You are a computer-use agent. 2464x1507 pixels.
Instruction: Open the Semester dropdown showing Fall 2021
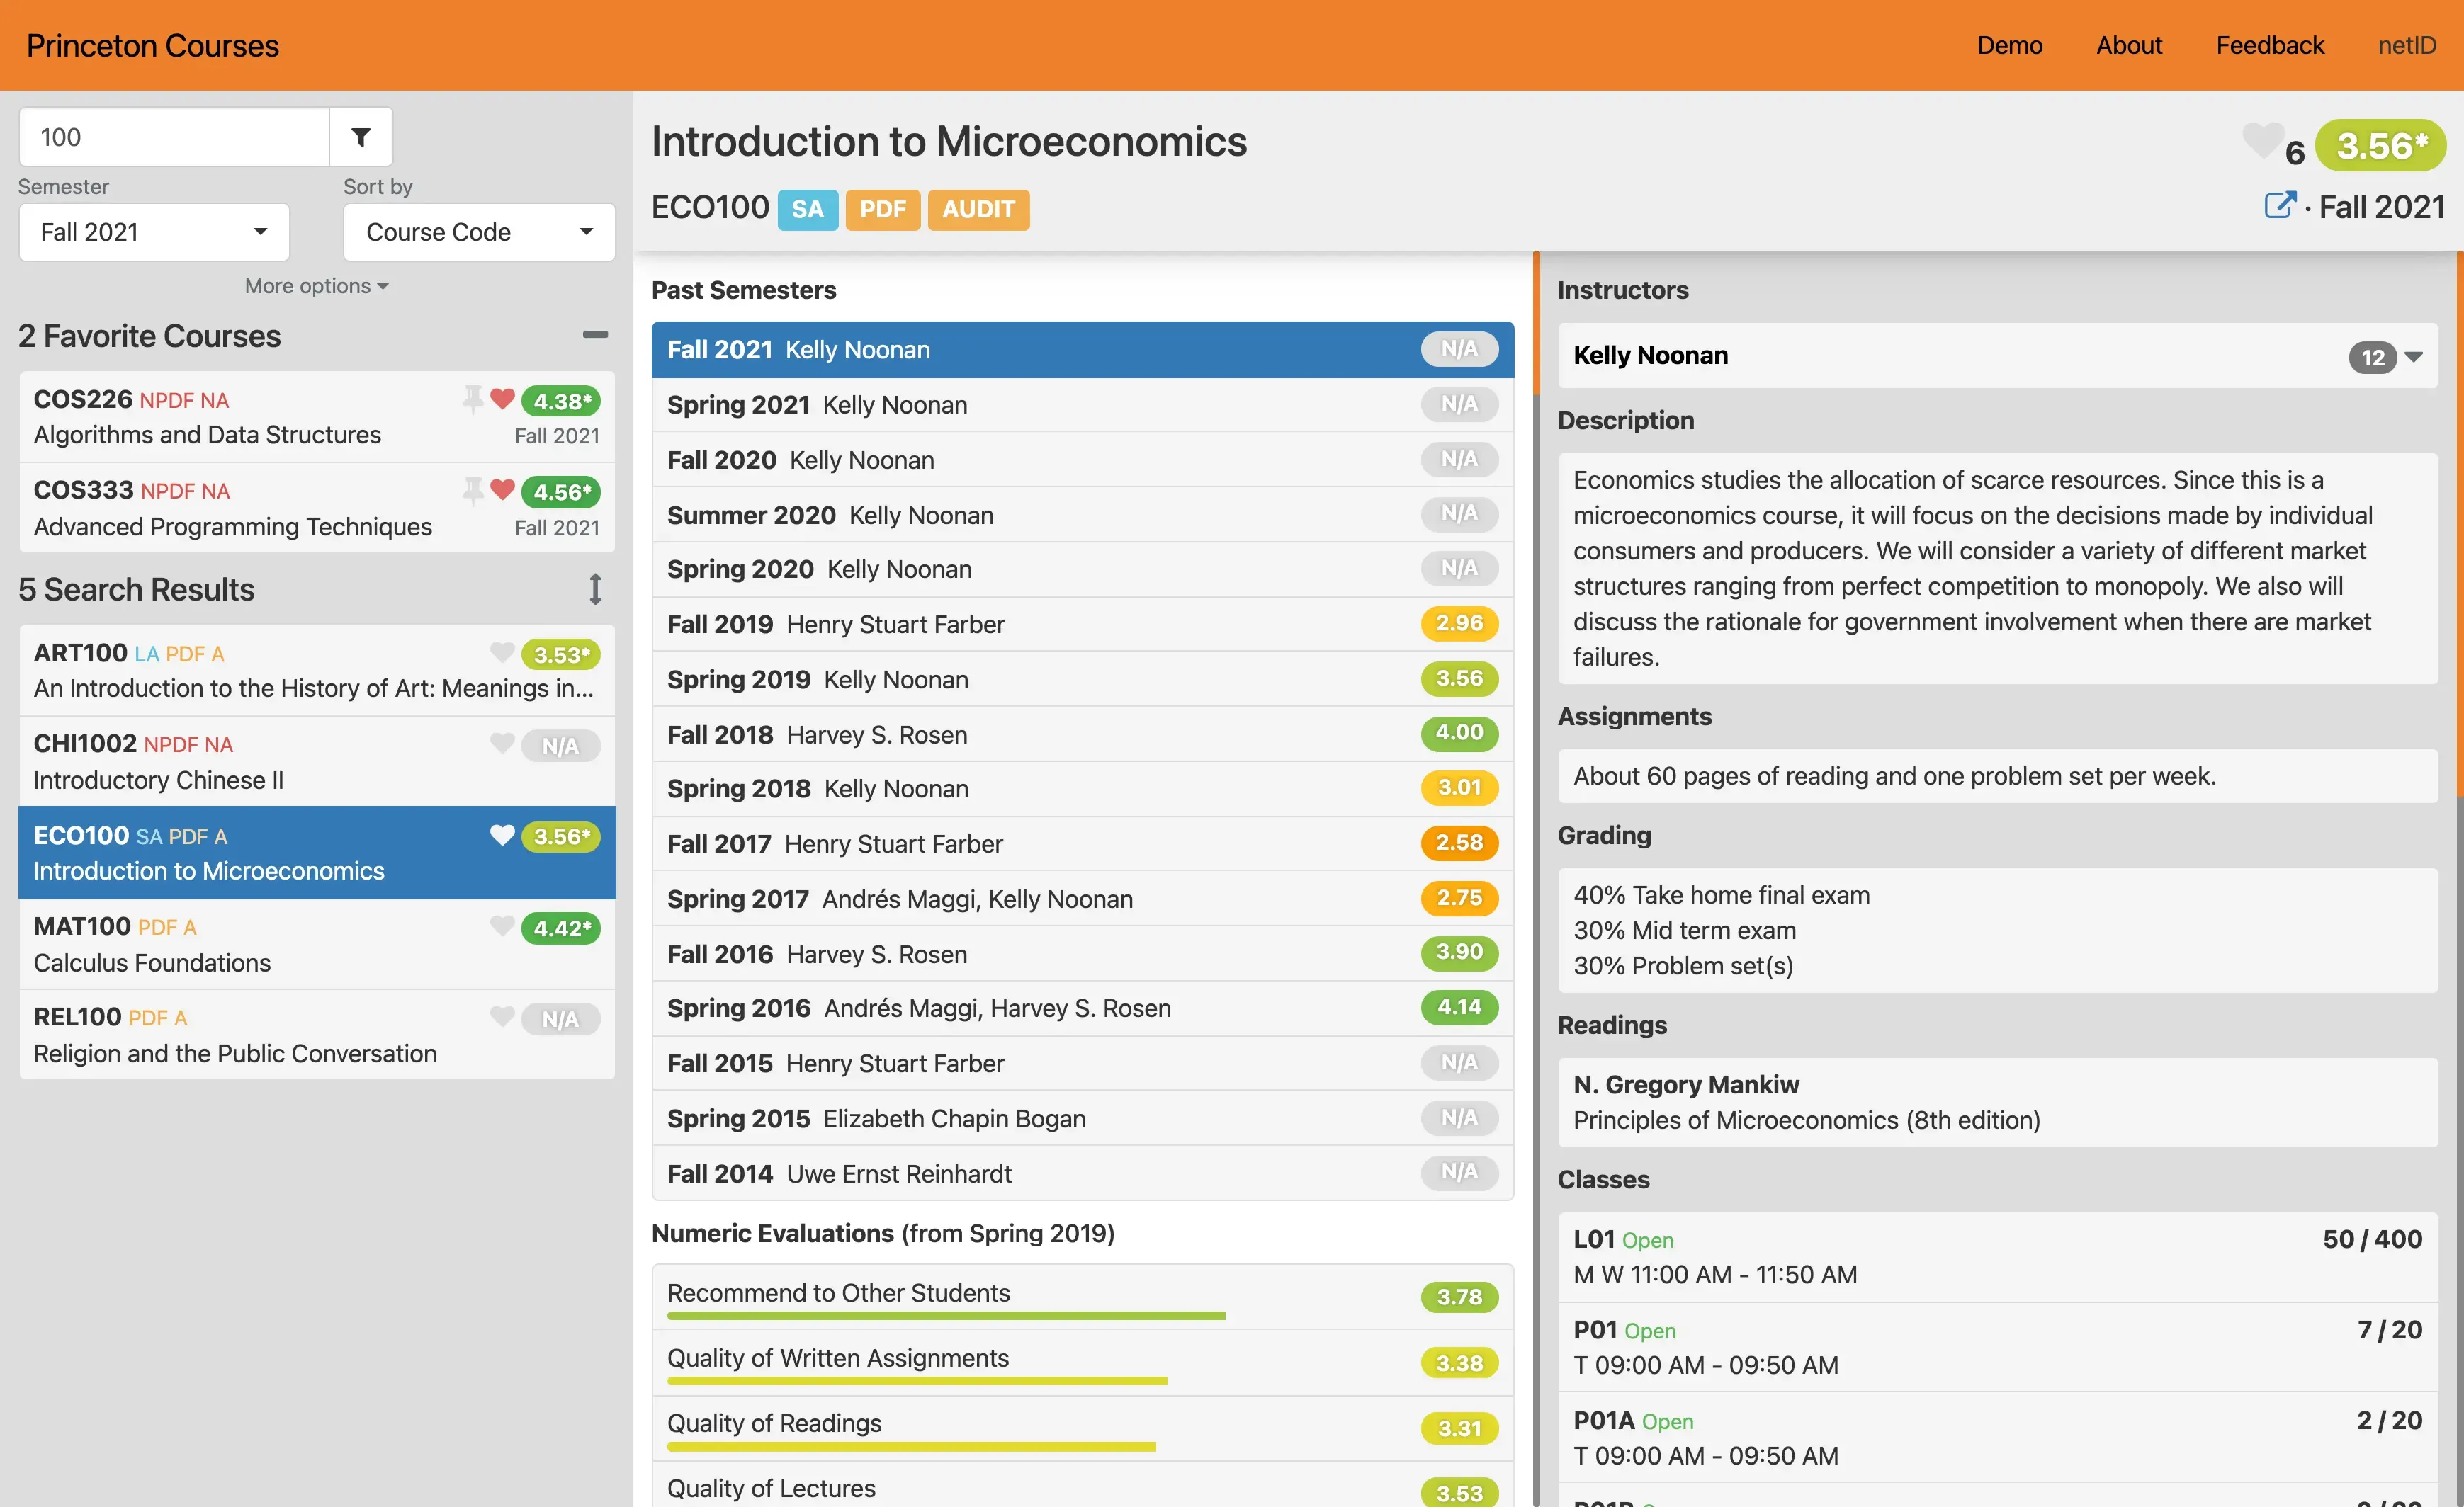pos(153,231)
